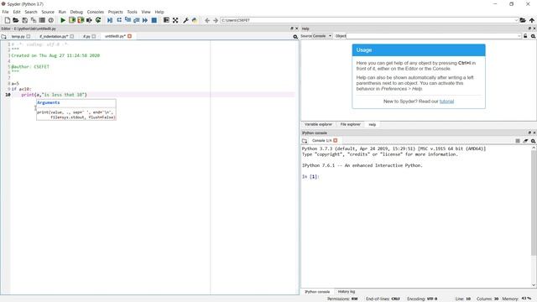Lock the Help pane with the padlock icon
537x302 pixels.
point(525,36)
